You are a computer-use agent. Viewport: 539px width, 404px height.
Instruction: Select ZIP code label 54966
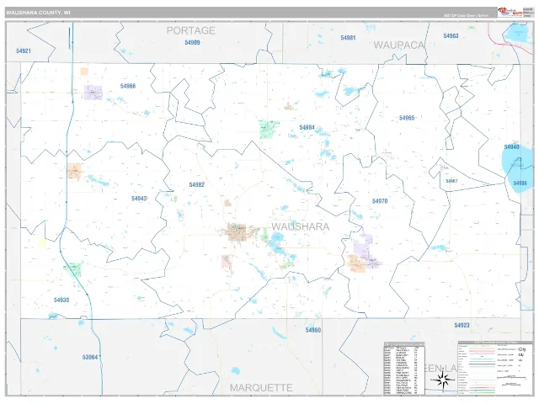click(128, 86)
